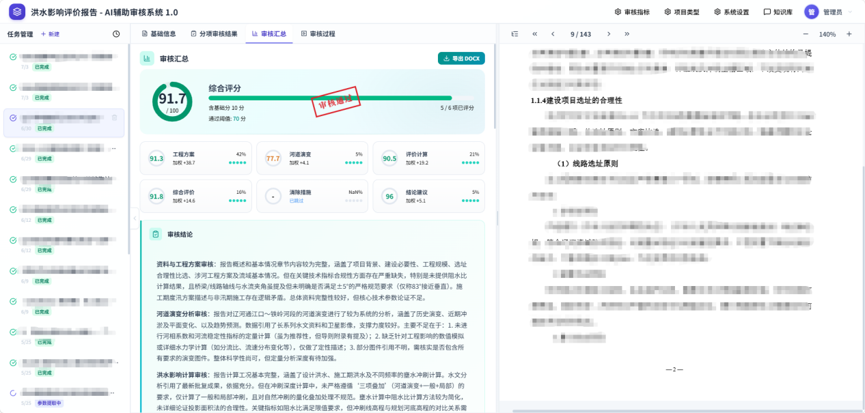The width and height of the screenshot is (865, 413).
Task: Select the task with 参数提取中 status
Action: click(x=64, y=397)
